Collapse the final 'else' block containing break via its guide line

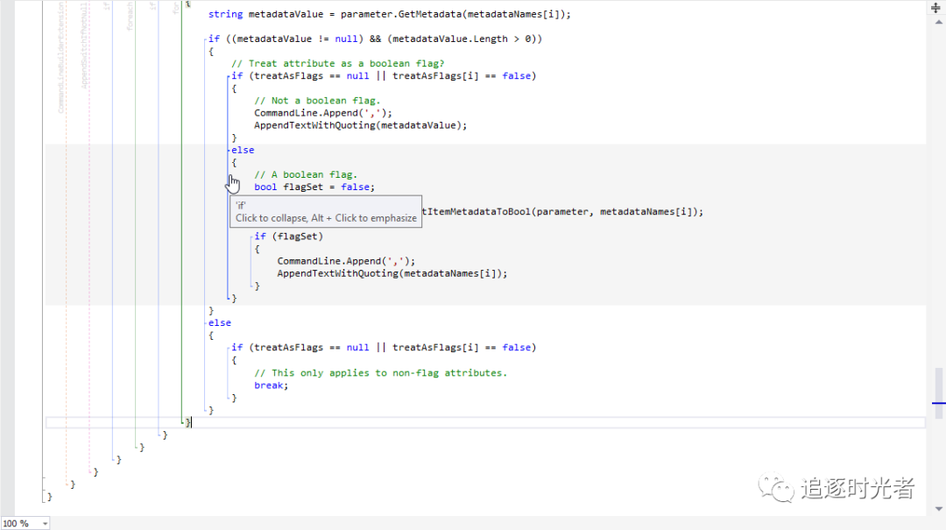click(205, 367)
